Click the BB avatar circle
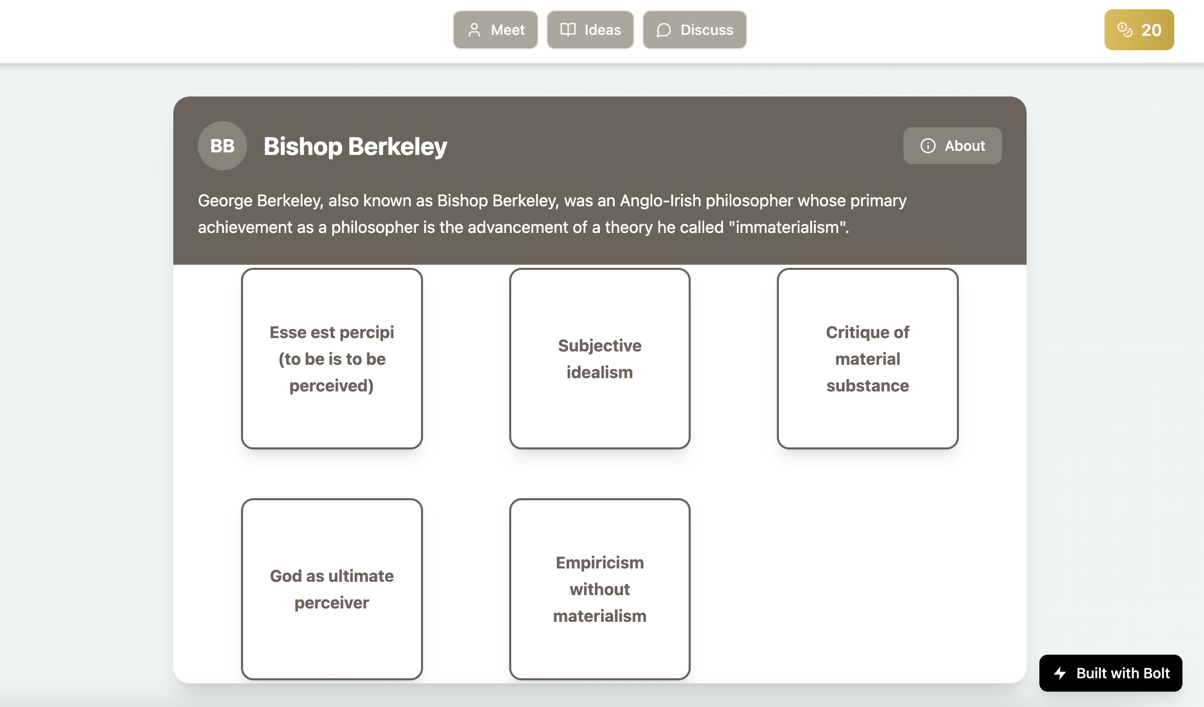The width and height of the screenshot is (1204, 707). (223, 146)
